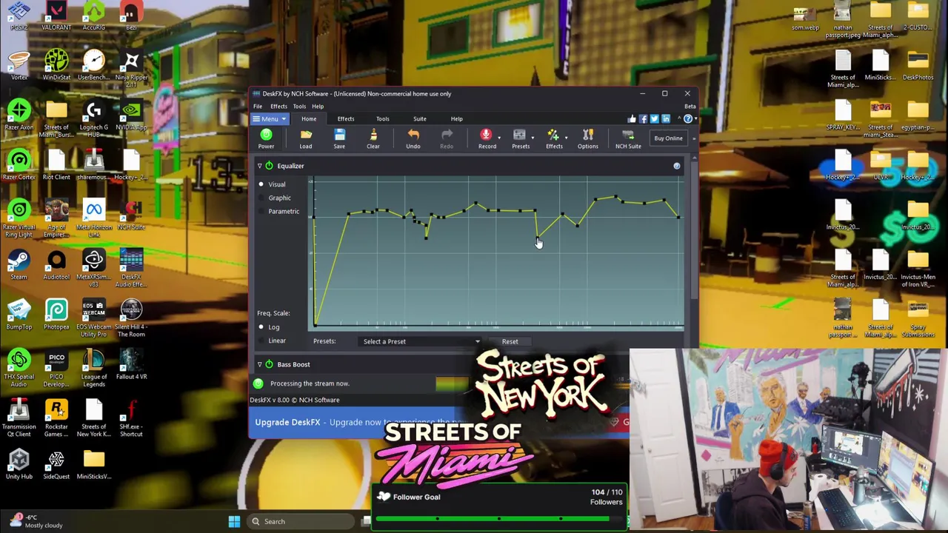Open the File menu
Image resolution: width=948 pixels, height=533 pixels.
click(x=258, y=107)
